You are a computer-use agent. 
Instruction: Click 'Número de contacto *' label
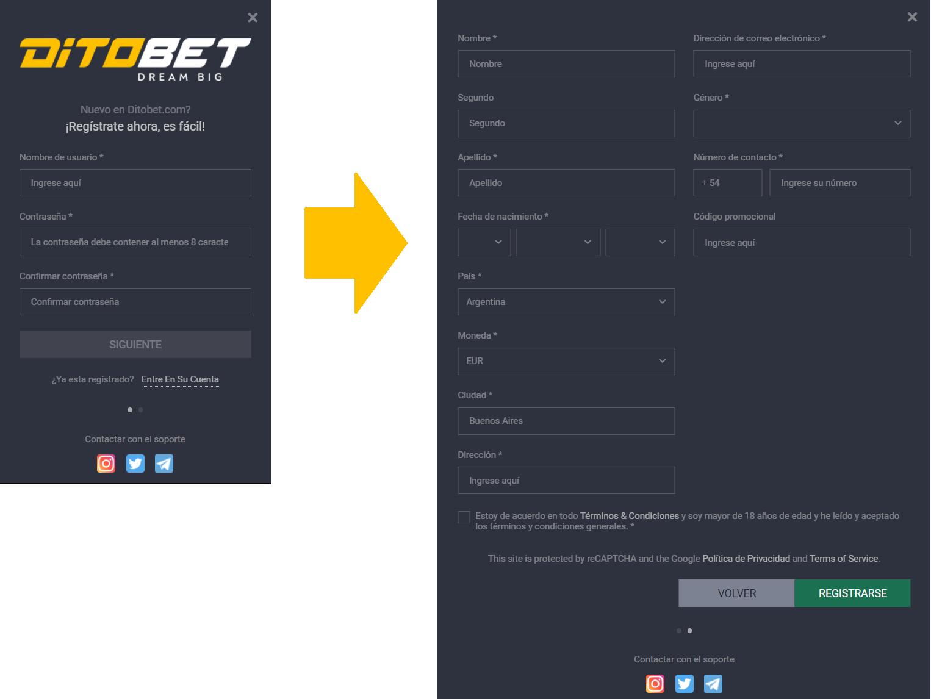(738, 157)
